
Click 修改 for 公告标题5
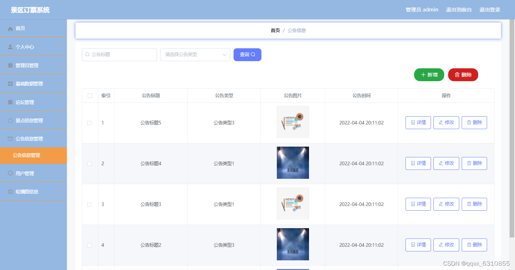point(446,123)
